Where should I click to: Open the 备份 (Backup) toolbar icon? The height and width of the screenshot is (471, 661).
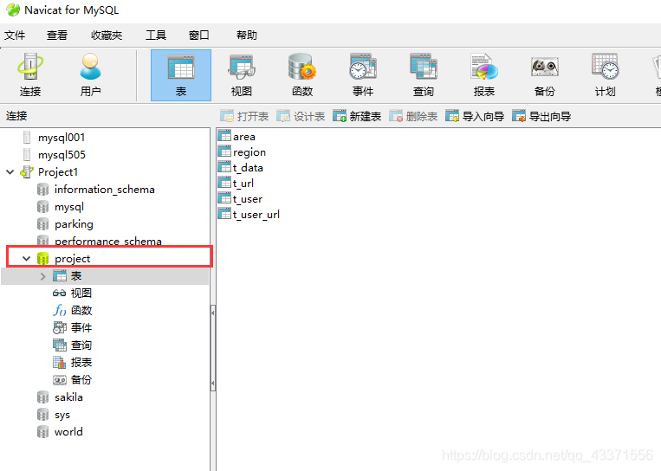(x=545, y=75)
